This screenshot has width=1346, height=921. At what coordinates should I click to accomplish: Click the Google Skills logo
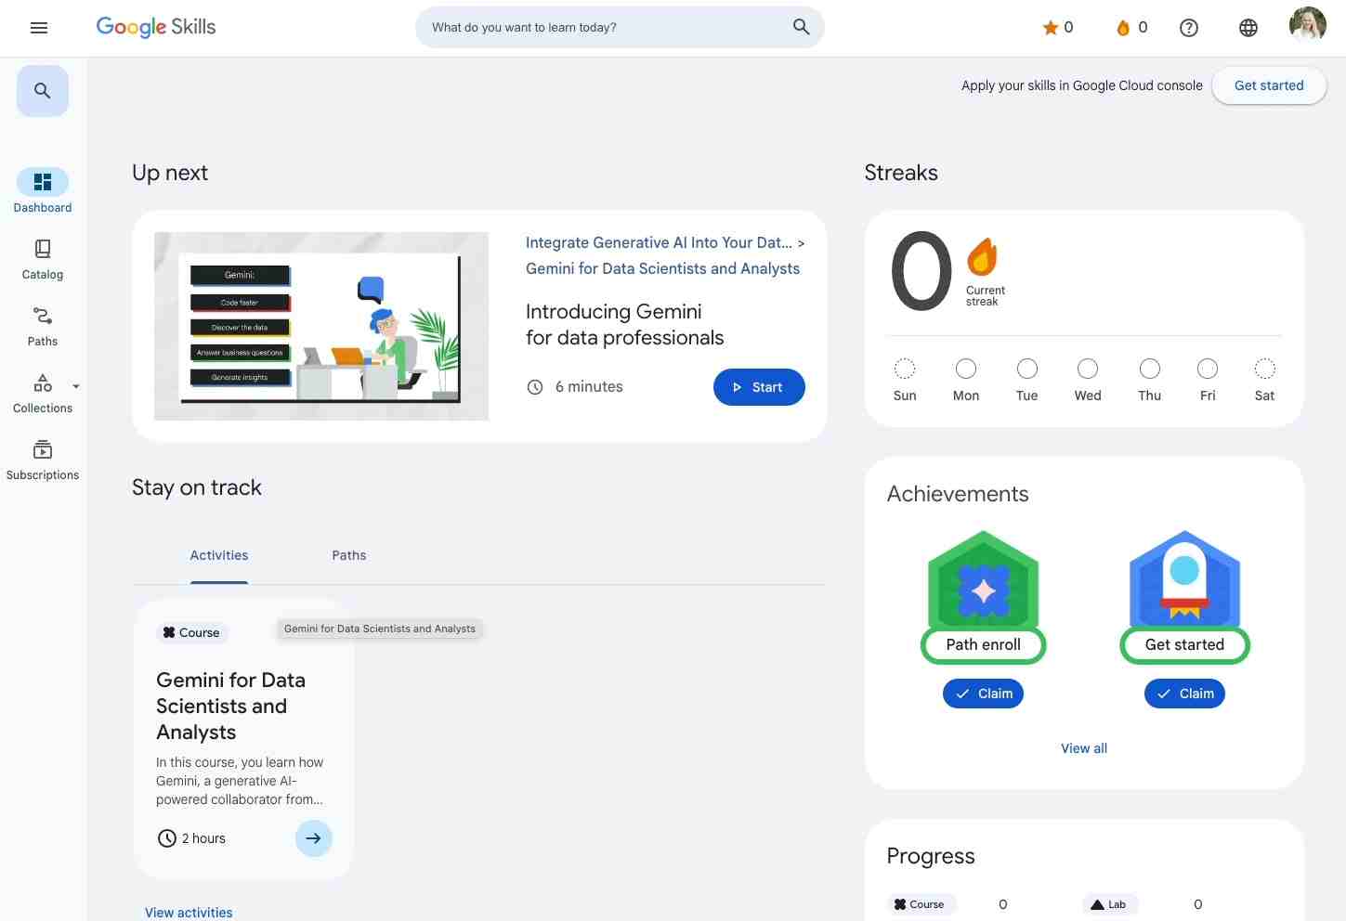tap(155, 27)
